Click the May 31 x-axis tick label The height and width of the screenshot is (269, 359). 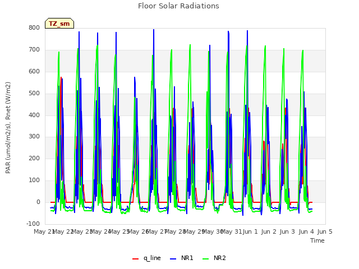click(232, 231)
